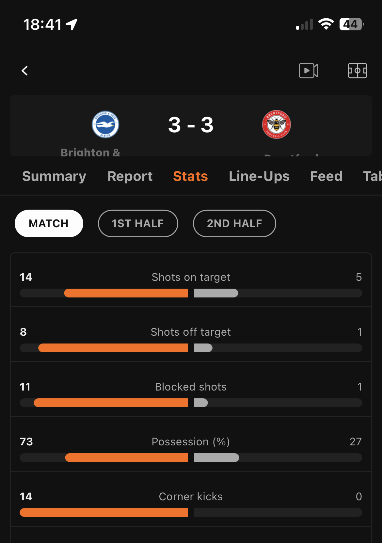
Task: Open the Feed tab
Action: 326,176
